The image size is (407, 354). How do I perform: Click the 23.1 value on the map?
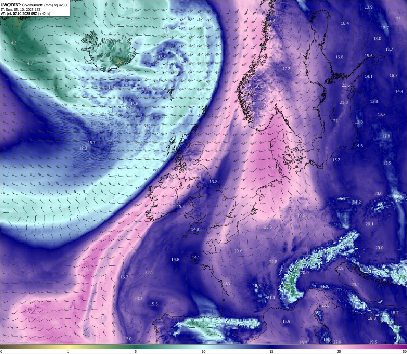[400, 19]
